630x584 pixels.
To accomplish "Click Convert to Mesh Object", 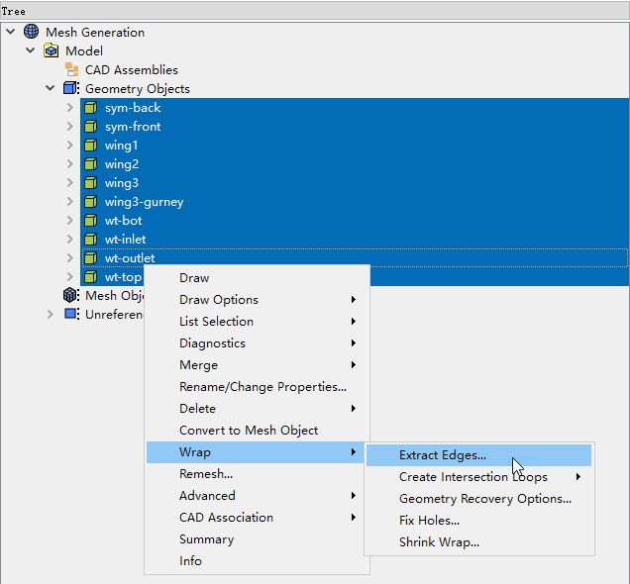I will coord(249,431).
